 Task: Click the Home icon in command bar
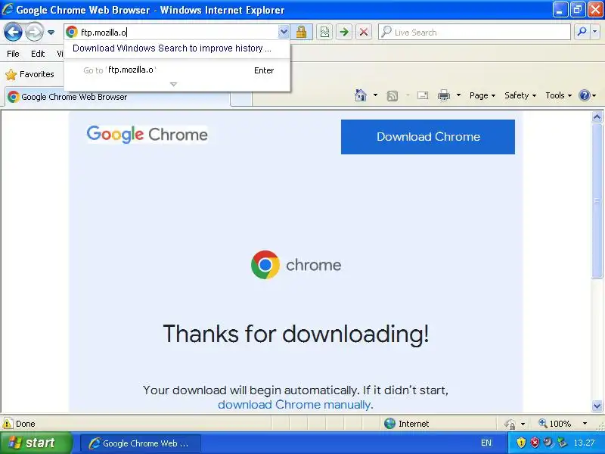[x=361, y=95]
